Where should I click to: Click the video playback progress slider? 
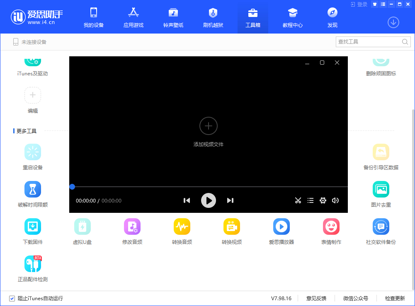72,187
